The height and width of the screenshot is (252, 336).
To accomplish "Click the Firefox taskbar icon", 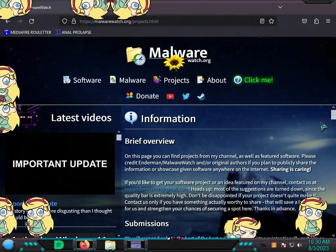I will coord(85,245).
